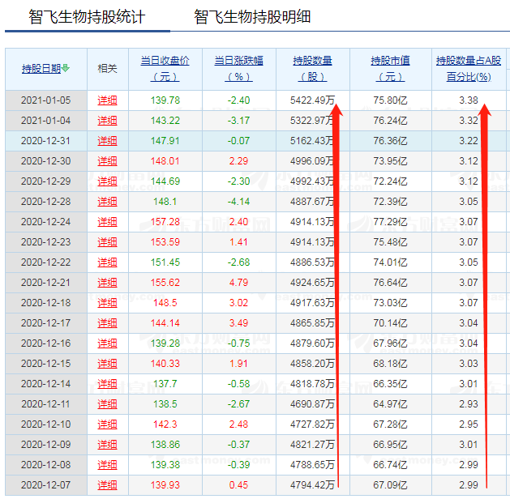Click percentage value 2.95
The image size is (510, 499).
tap(469, 424)
